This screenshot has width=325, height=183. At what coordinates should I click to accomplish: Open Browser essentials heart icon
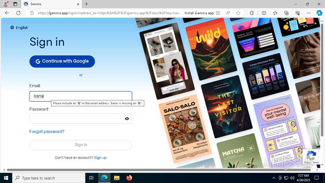[x=298, y=13]
